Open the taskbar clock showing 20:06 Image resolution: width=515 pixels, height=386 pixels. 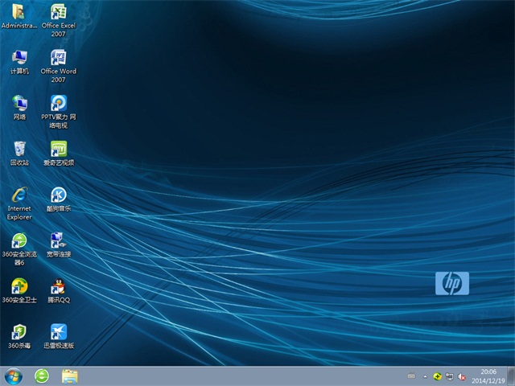tap(488, 376)
